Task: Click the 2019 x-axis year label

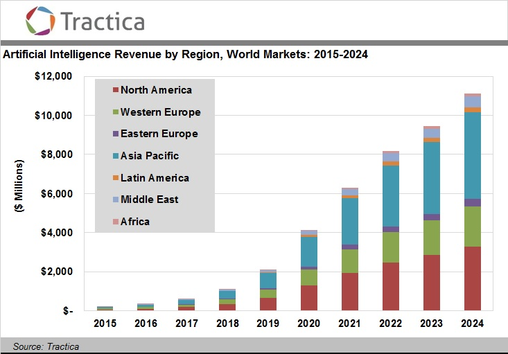Action: click(268, 324)
